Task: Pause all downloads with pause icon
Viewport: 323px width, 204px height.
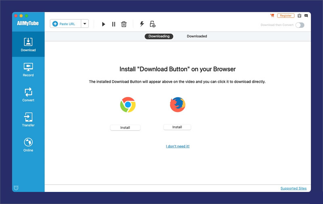Action: [113, 24]
